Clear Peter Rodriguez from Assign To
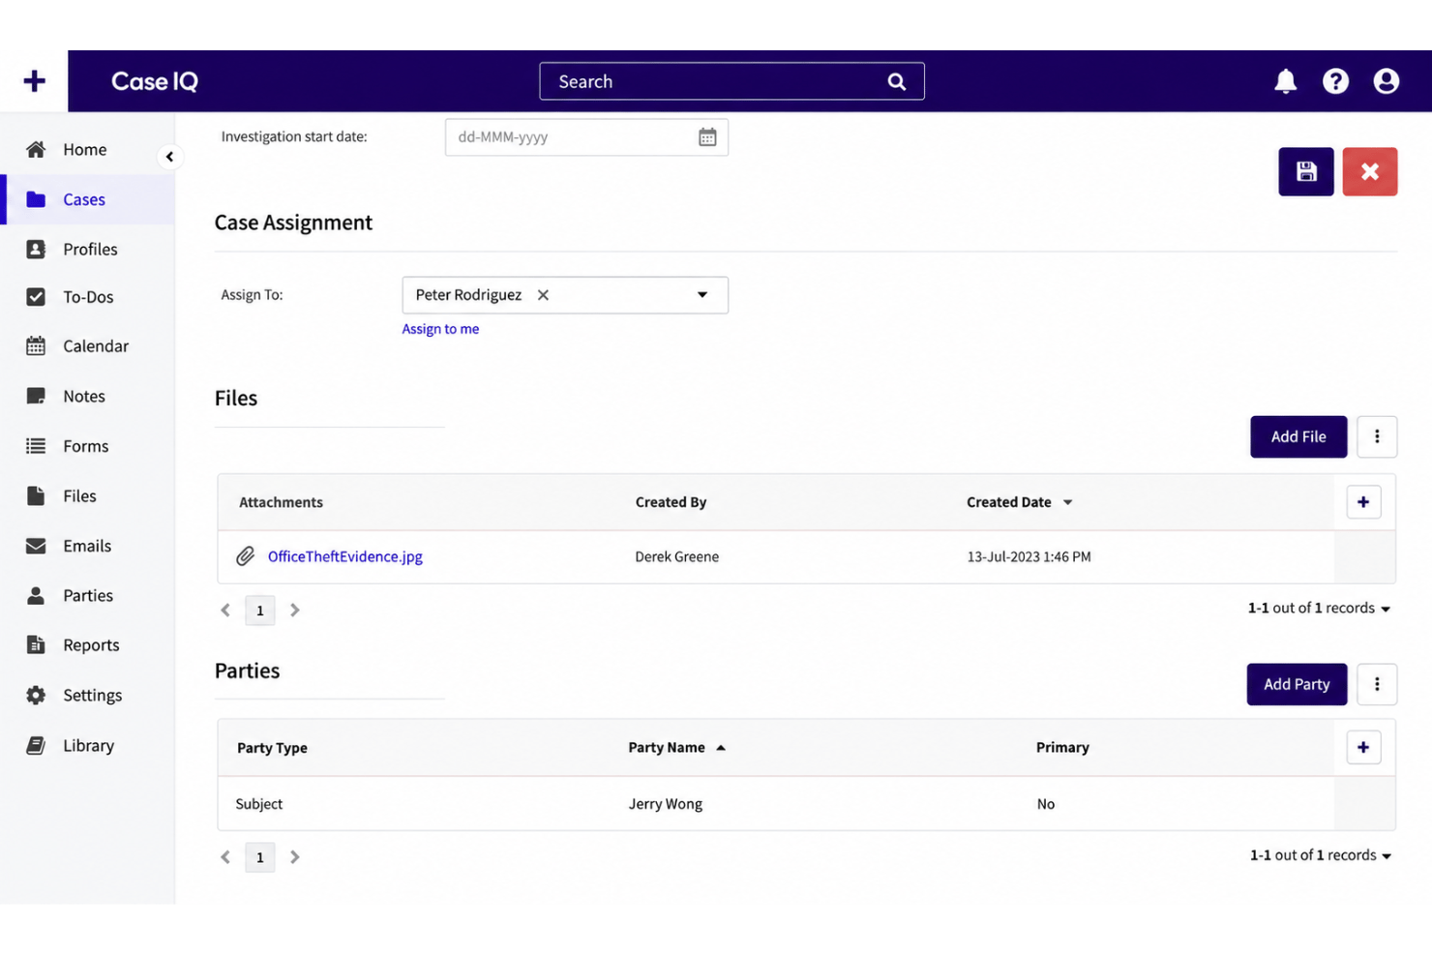This screenshot has height=955, width=1432. [x=544, y=295]
